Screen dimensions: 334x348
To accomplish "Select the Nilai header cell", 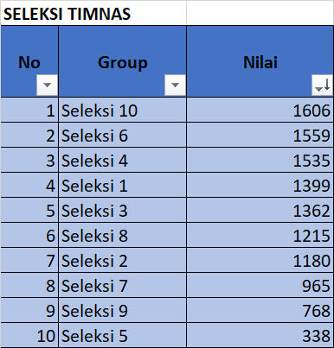I will pyautogui.click(x=260, y=61).
